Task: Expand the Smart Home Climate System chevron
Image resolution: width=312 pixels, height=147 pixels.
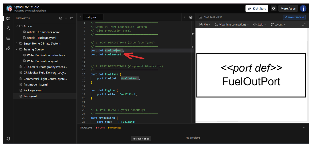Action: [x=17, y=43]
